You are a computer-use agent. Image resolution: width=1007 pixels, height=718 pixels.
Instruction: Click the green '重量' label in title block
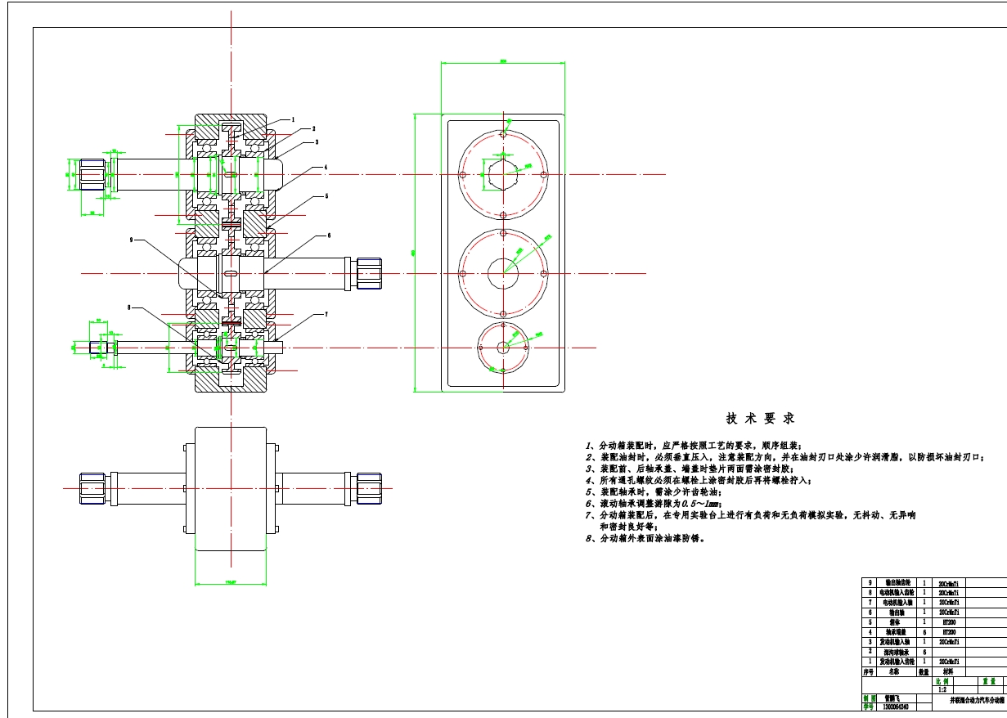[x=989, y=681]
